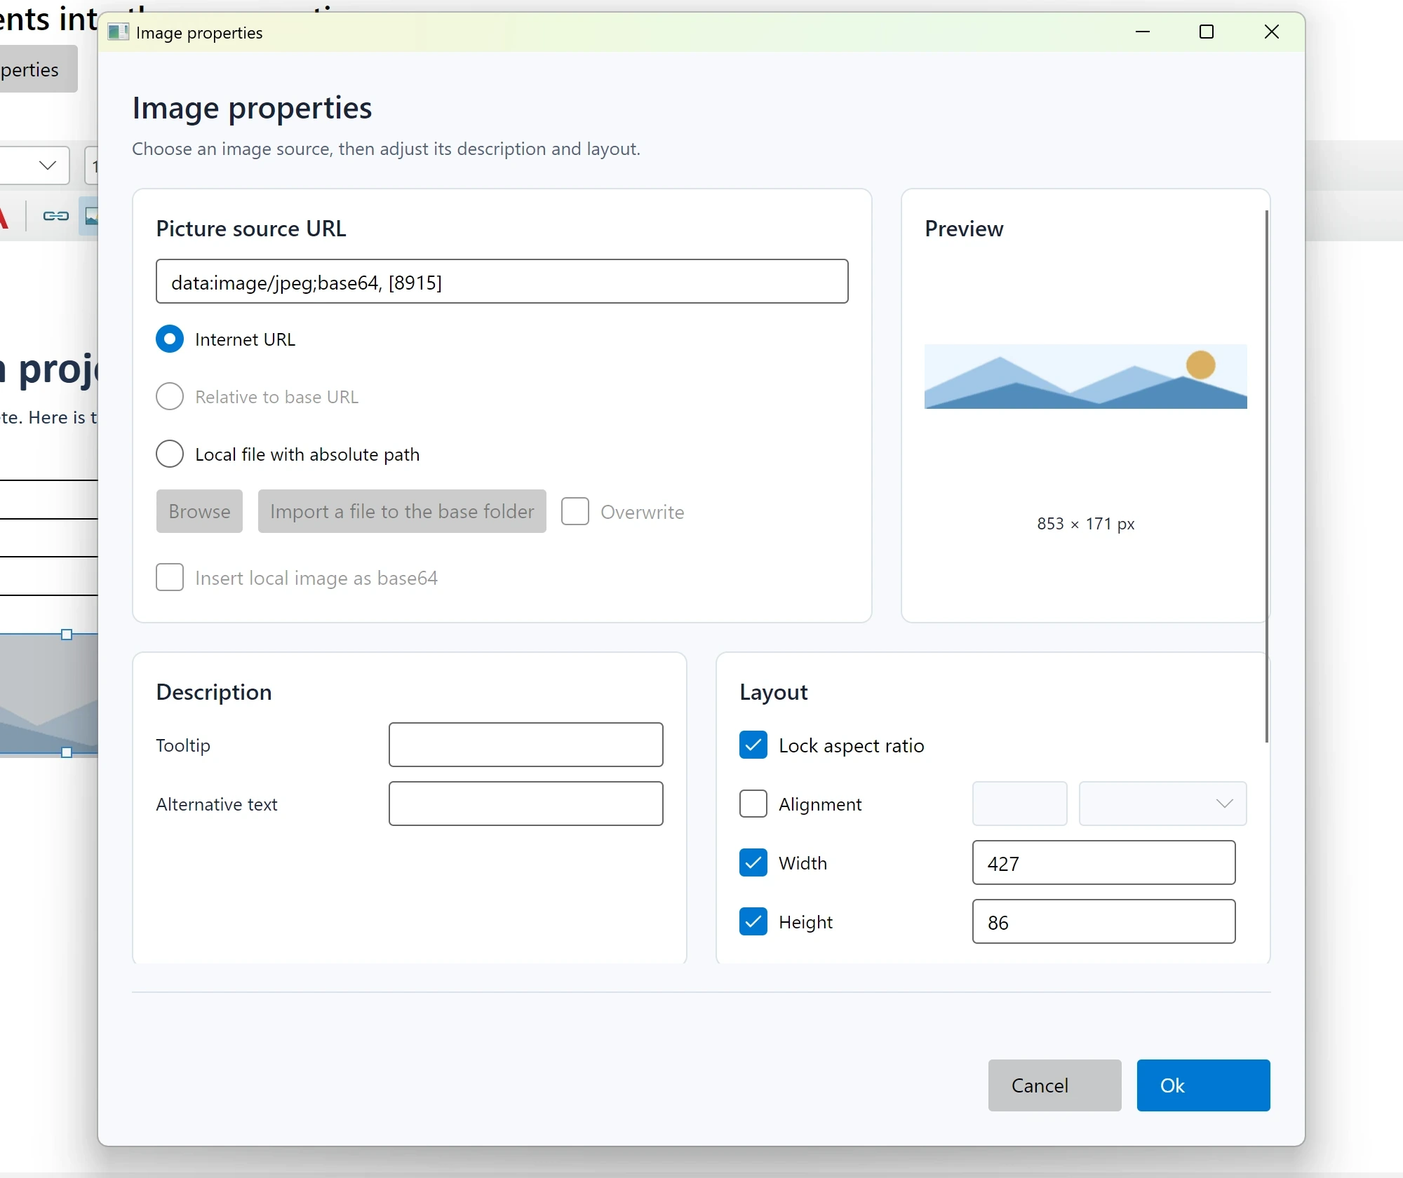This screenshot has width=1403, height=1178.
Task: Close the Image properties dialog
Action: (1271, 32)
